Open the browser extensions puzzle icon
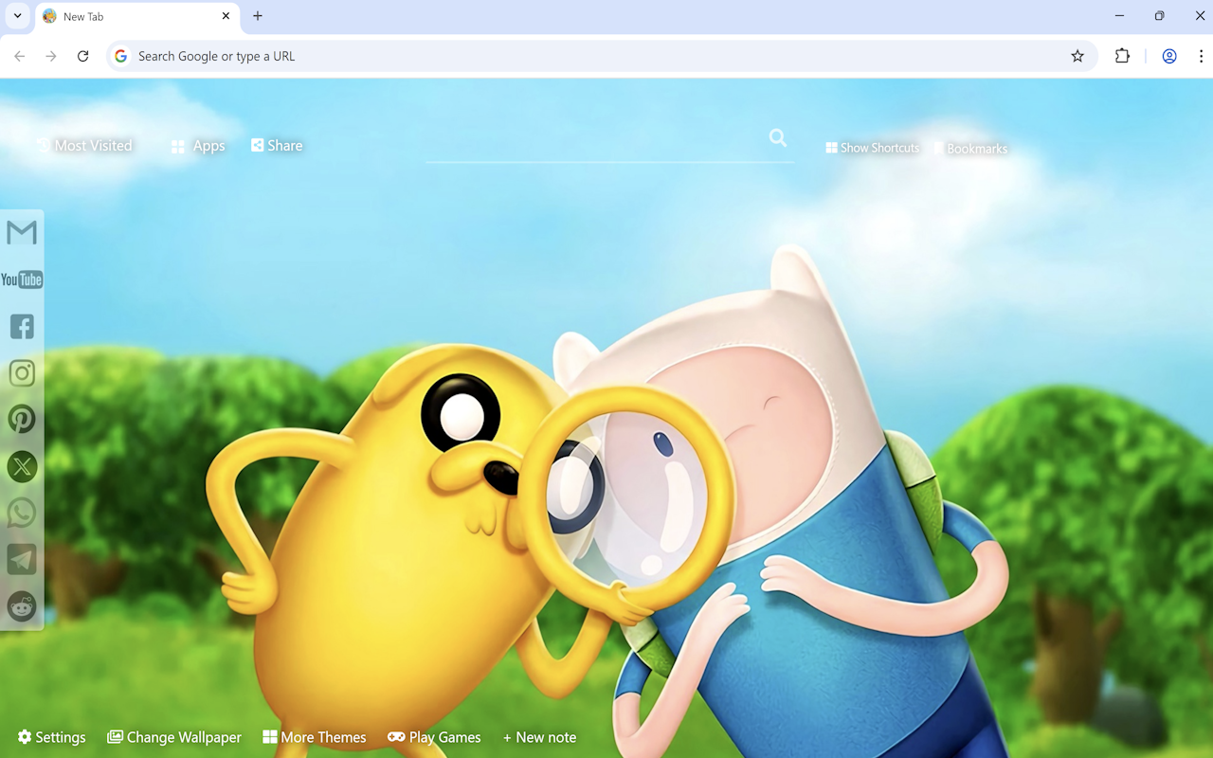1213x758 pixels. pos(1122,56)
